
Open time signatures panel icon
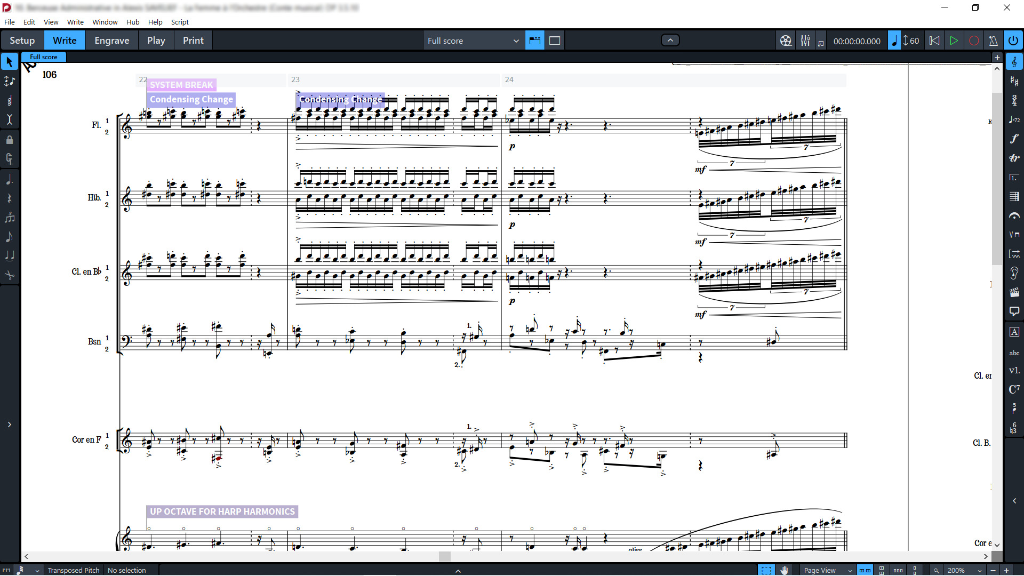(x=1014, y=100)
